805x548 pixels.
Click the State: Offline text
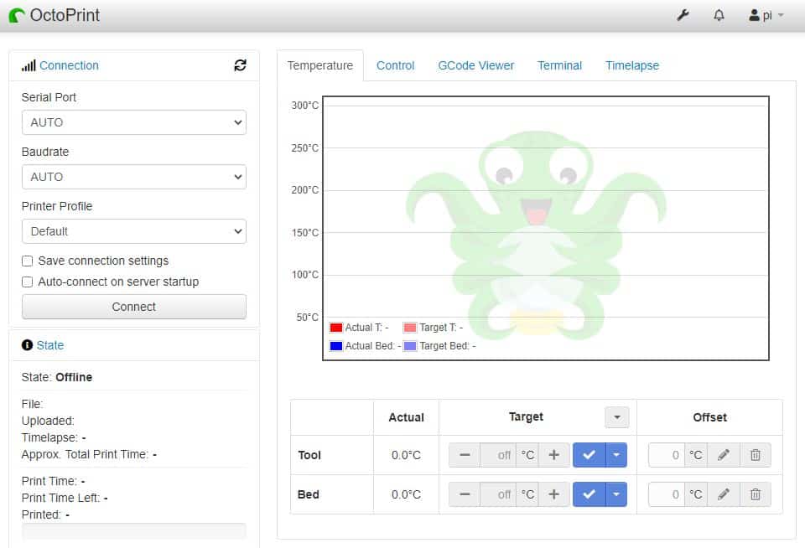point(57,377)
